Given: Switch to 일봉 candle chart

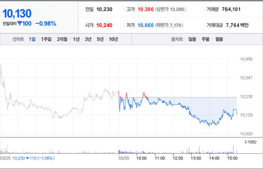Looking at the screenshot, I should click(192, 39).
